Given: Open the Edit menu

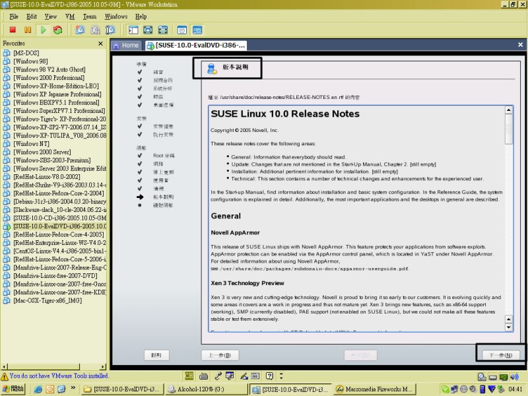Looking at the screenshot, I should tap(32, 16).
